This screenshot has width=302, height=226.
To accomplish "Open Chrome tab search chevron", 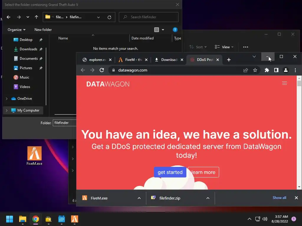I will click(x=254, y=56).
